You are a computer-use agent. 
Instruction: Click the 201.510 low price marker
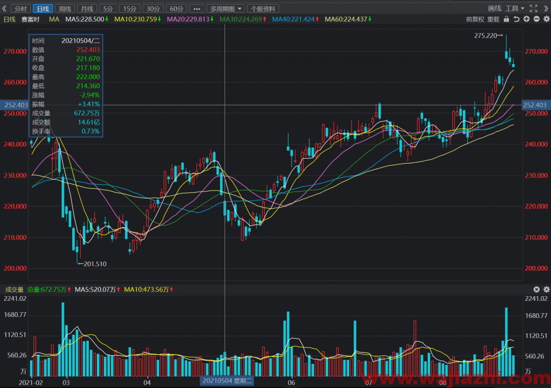pos(92,264)
